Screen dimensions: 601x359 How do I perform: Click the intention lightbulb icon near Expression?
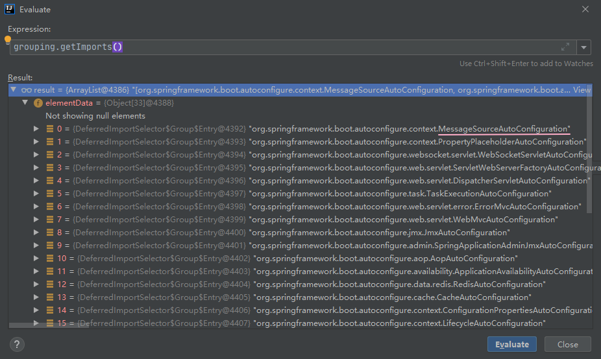coord(8,40)
